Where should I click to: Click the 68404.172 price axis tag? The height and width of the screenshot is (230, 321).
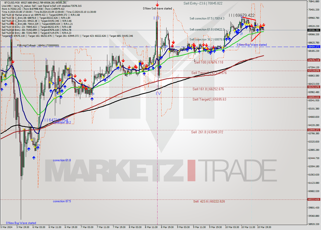[x=314, y=47]
